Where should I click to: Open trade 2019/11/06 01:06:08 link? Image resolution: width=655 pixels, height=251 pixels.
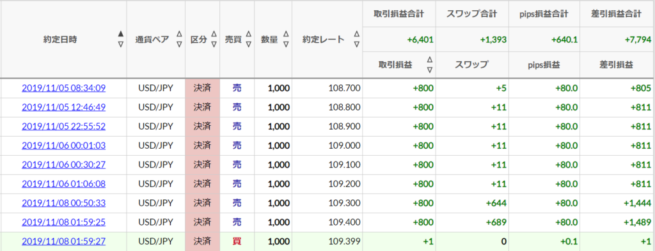point(63,184)
